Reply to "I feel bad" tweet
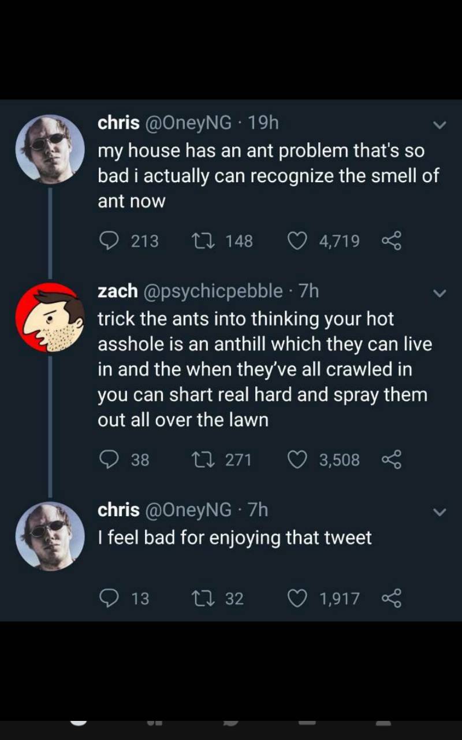 click(109, 598)
